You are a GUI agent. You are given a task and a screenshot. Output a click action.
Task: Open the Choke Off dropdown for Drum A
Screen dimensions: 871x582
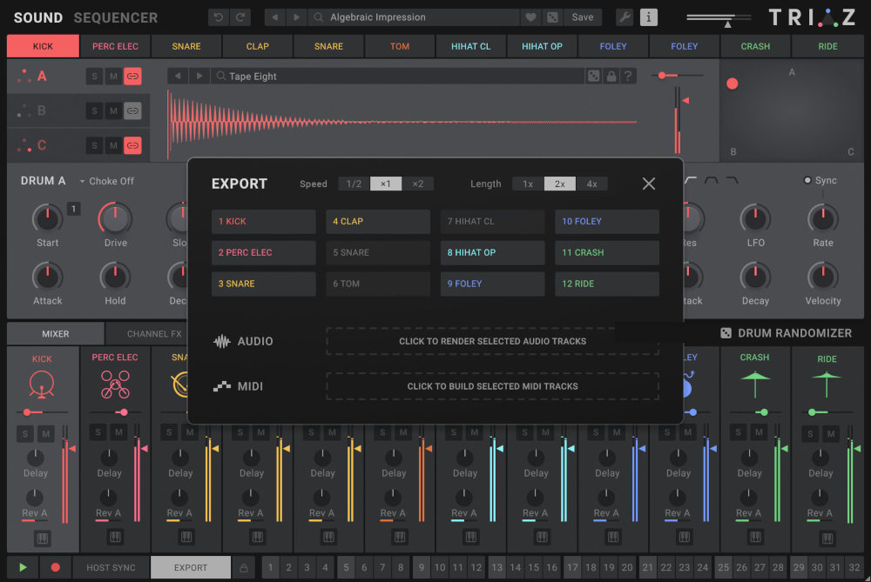108,181
